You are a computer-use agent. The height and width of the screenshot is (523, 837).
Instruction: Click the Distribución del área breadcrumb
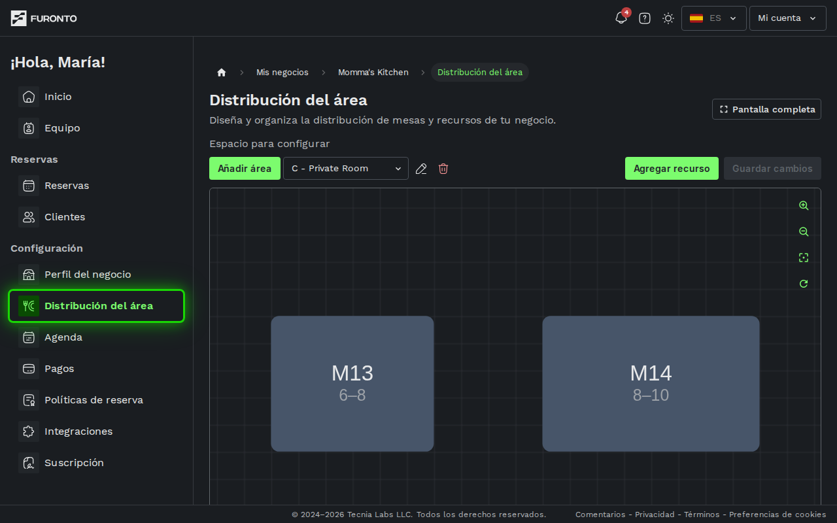pyautogui.click(x=480, y=73)
